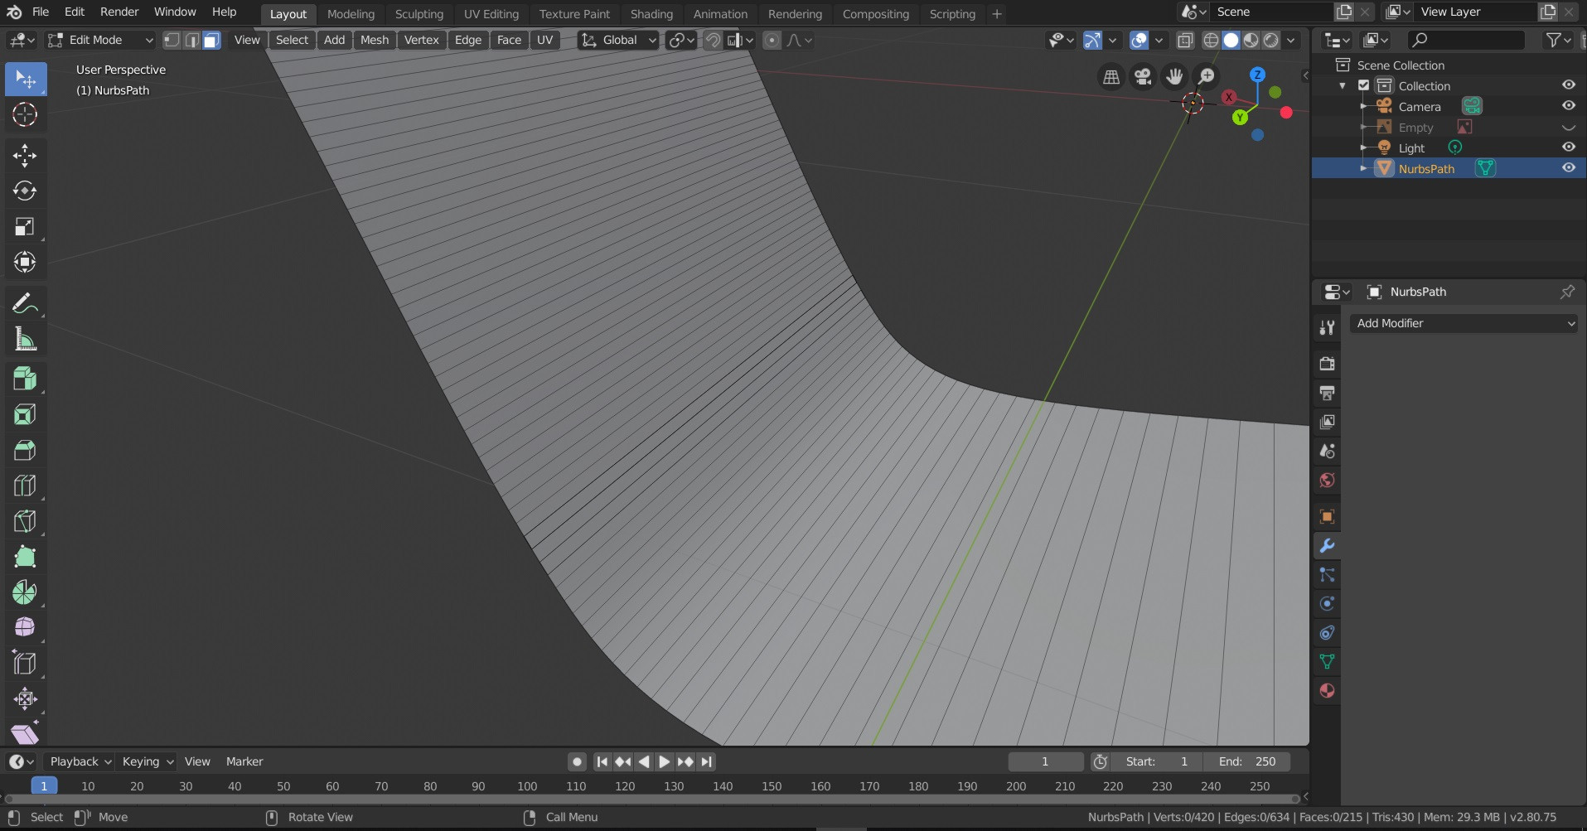
Task: Click the outliner search field
Action: click(x=1465, y=39)
